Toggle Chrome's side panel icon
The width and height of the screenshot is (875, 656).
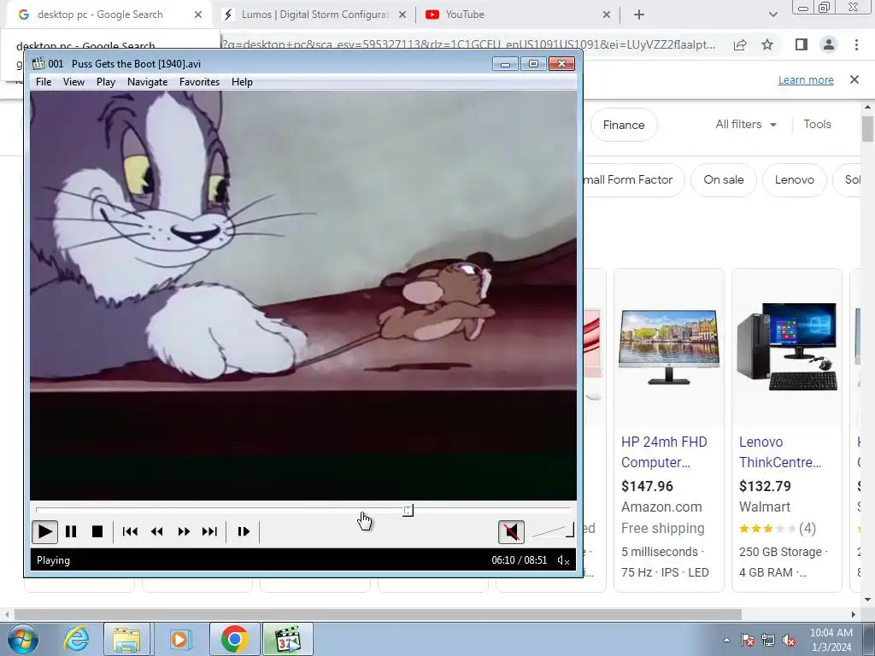click(802, 44)
